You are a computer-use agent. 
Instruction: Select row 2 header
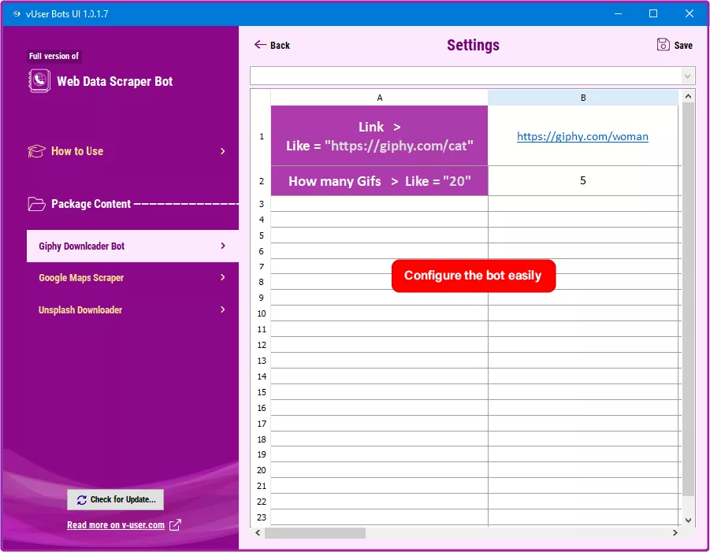point(262,181)
